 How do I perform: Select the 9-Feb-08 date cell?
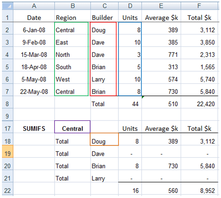coord(34,41)
